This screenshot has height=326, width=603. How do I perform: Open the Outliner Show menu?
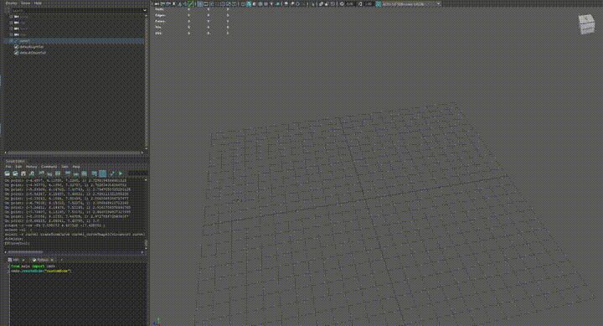coord(25,3)
